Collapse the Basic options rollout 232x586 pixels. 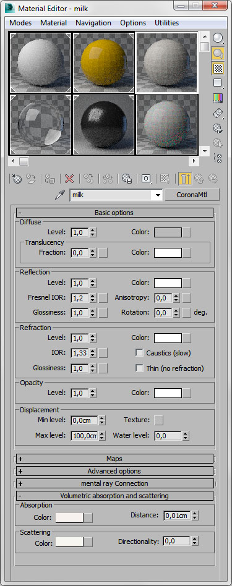tap(115, 213)
